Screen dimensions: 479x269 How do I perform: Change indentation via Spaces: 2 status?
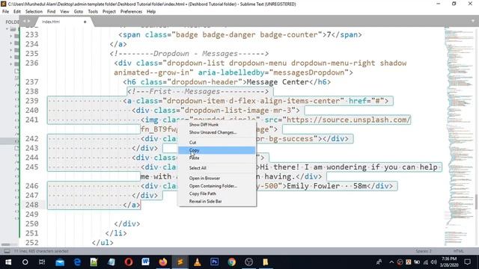424,251
